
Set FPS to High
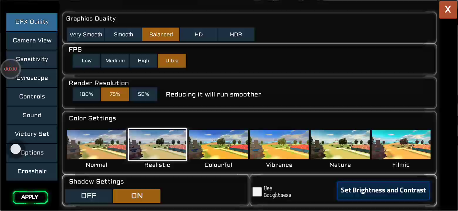point(143,61)
